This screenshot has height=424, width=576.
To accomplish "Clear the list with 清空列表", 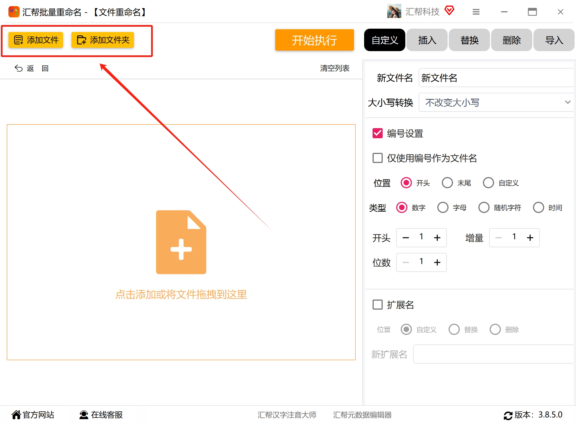I will pyautogui.click(x=335, y=68).
